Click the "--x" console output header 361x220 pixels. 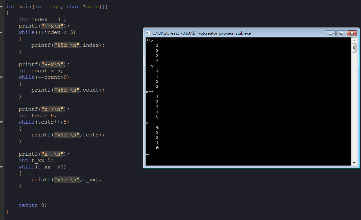click(x=150, y=66)
